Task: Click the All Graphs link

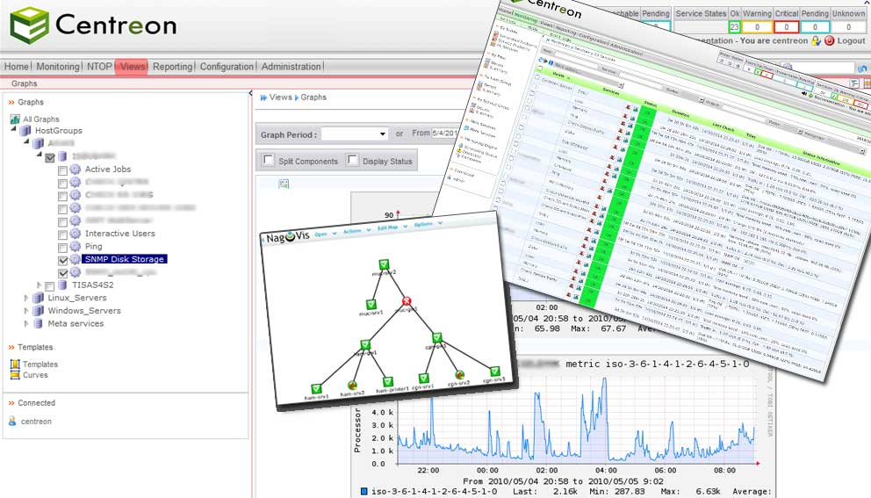Action: (40, 119)
